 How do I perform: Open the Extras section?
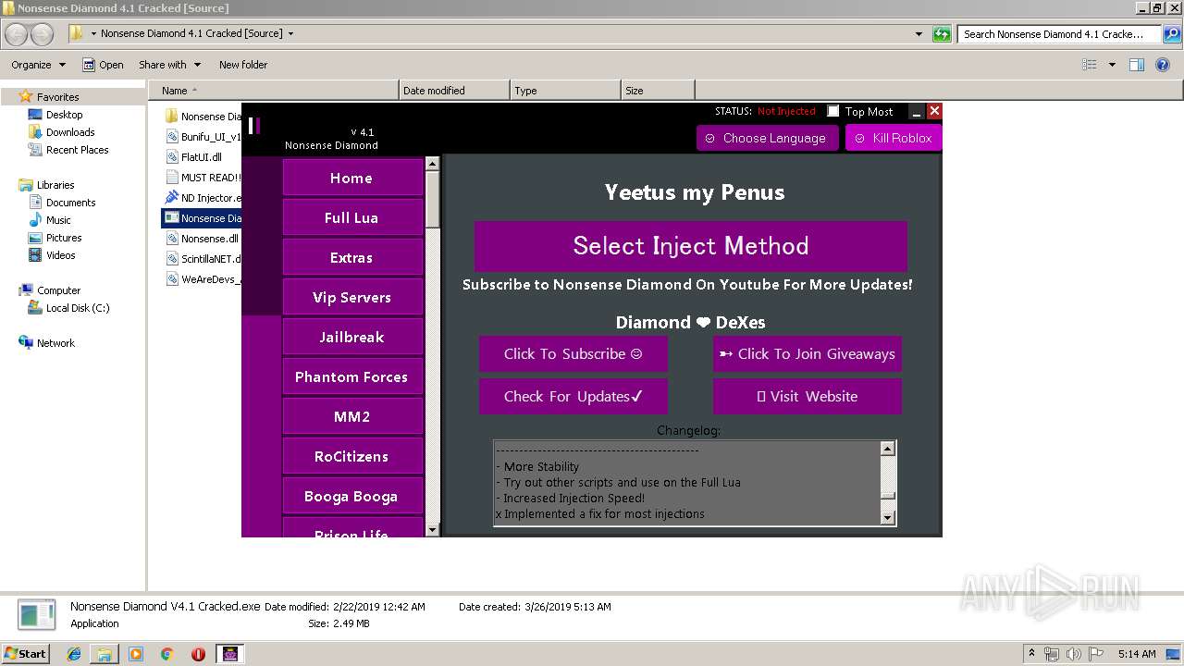pyautogui.click(x=351, y=257)
